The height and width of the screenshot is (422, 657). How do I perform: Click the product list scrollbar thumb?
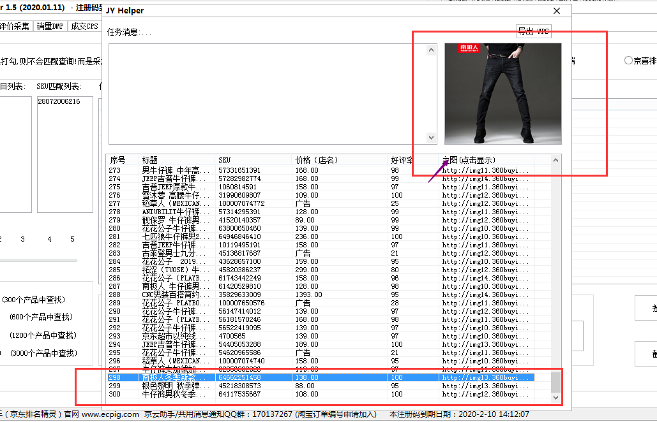tap(555, 382)
